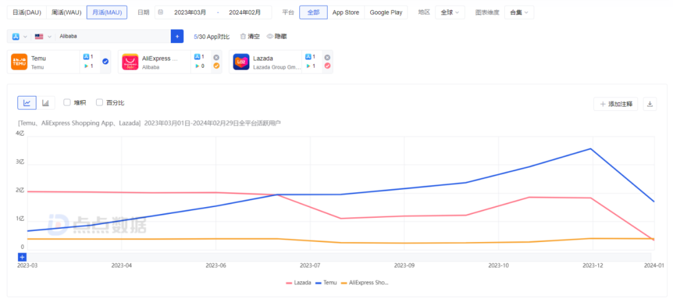Screen dimensions: 673x303
Task: Switch to line chart view
Action: (27, 103)
